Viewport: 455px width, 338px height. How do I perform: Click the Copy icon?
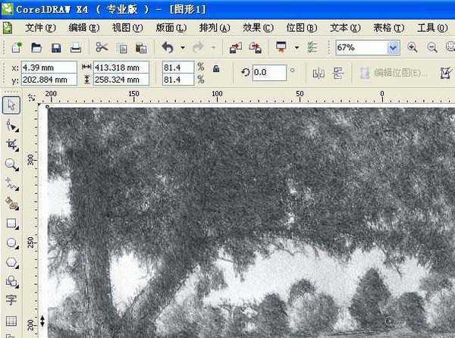pyautogui.click(x=122, y=48)
